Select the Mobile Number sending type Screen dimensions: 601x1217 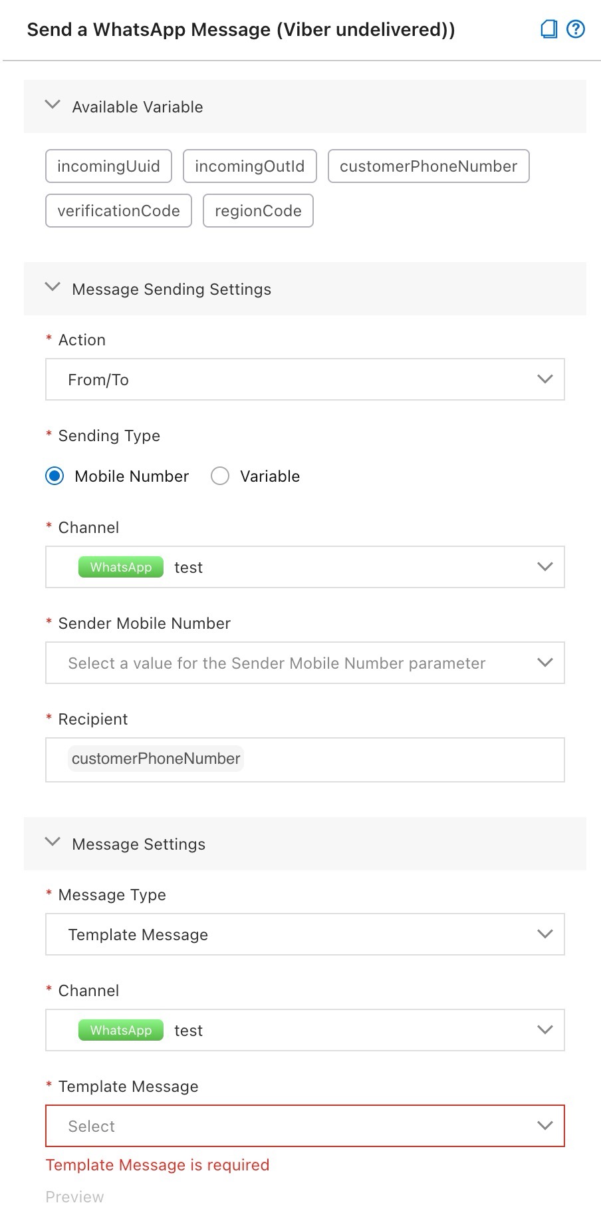click(x=55, y=476)
